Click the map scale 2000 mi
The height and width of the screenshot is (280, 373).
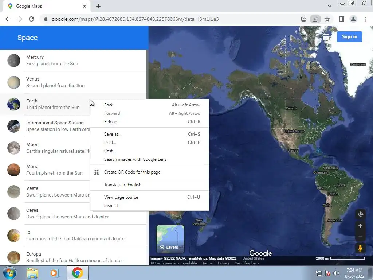(x=341, y=258)
